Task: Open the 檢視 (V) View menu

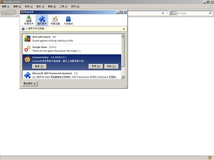Action: point(29,6)
